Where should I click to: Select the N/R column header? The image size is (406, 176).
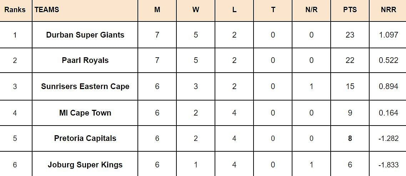click(311, 10)
